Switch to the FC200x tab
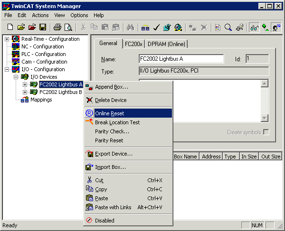The height and width of the screenshot is (231, 285). pos(133,44)
